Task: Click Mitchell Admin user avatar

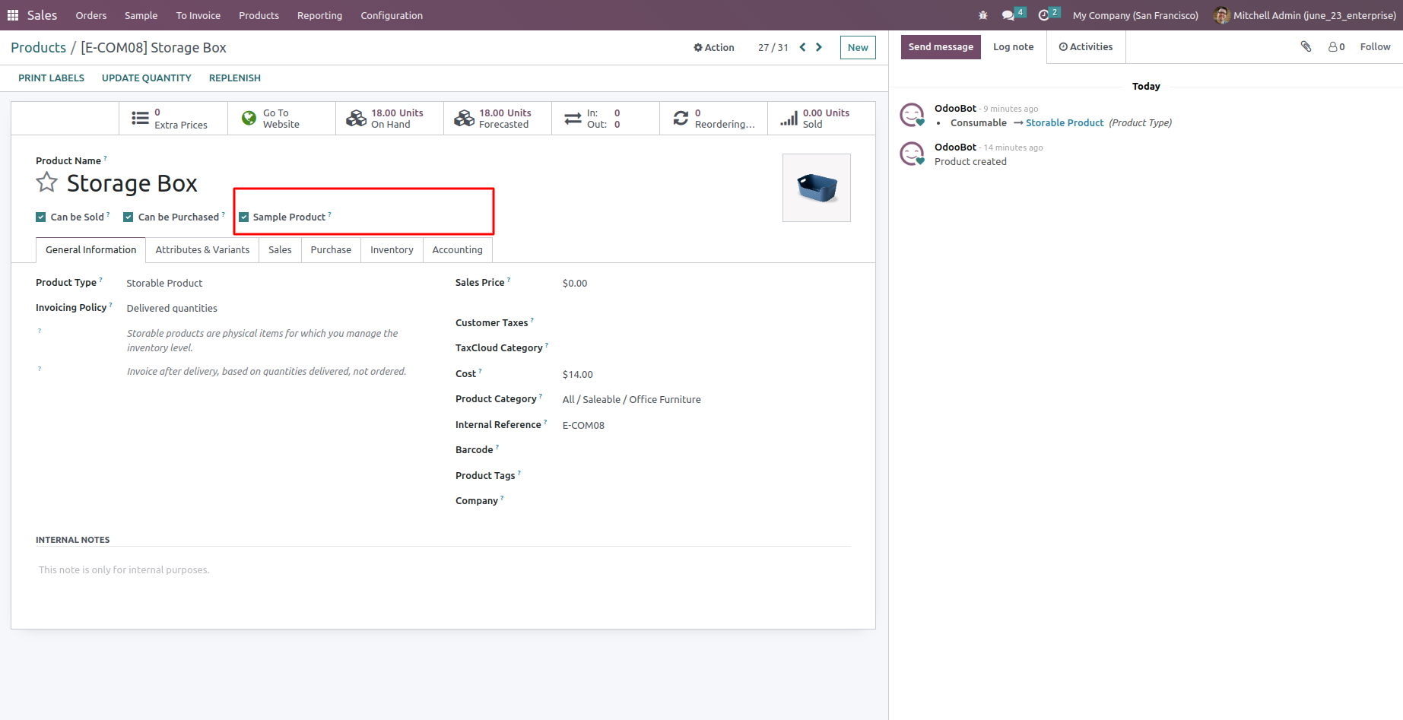Action: point(1221,15)
